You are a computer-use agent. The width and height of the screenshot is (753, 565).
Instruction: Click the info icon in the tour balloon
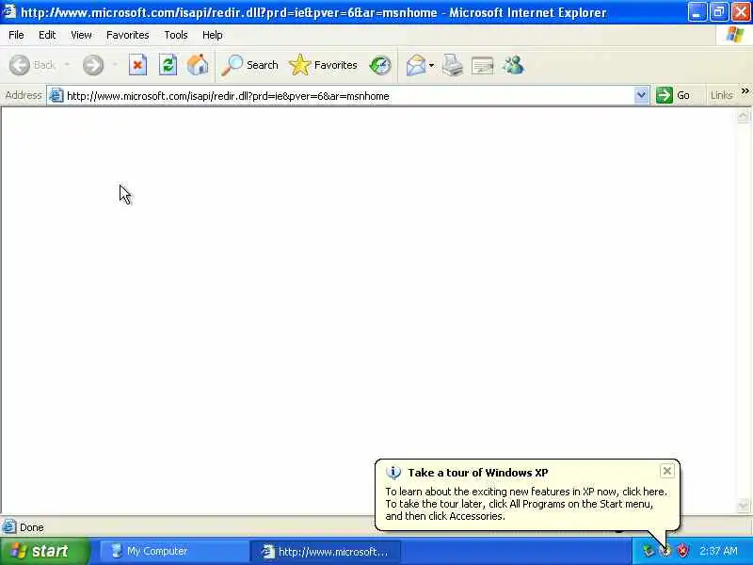[x=393, y=473]
